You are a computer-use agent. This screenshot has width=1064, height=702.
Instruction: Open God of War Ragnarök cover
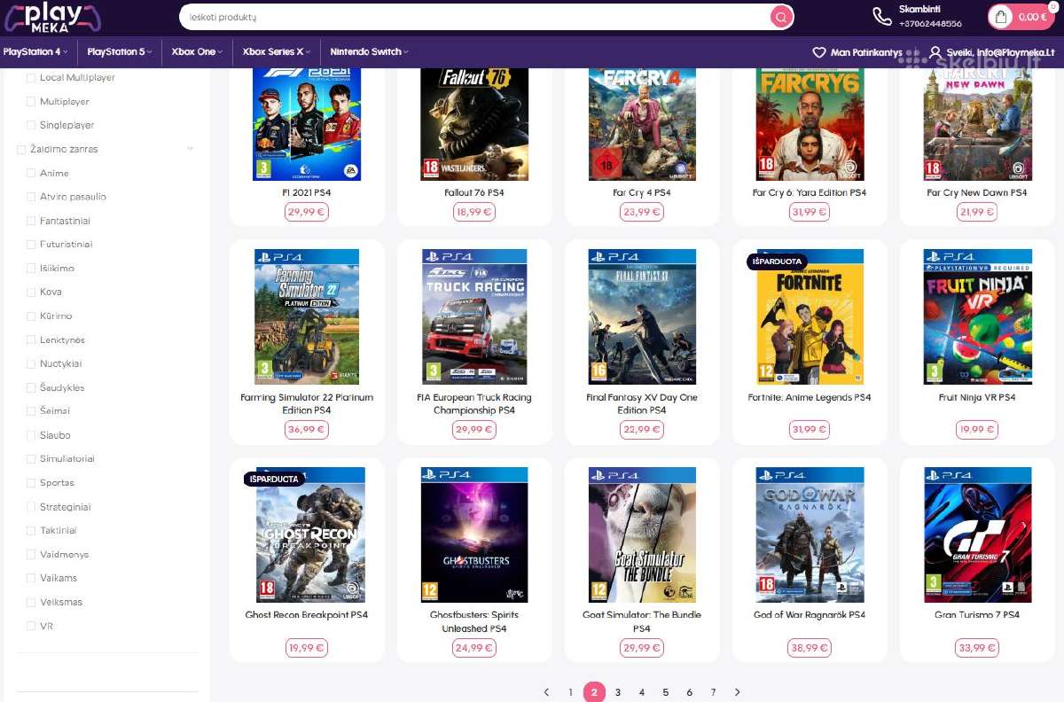click(809, 534)
